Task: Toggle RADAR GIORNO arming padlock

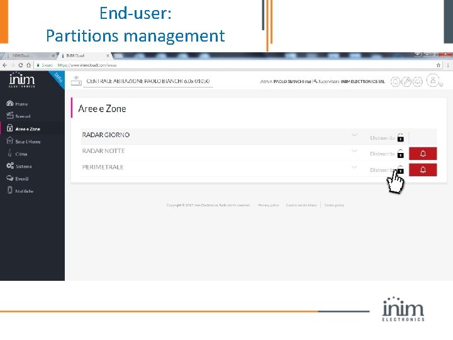Action: [x=400, y=138]
